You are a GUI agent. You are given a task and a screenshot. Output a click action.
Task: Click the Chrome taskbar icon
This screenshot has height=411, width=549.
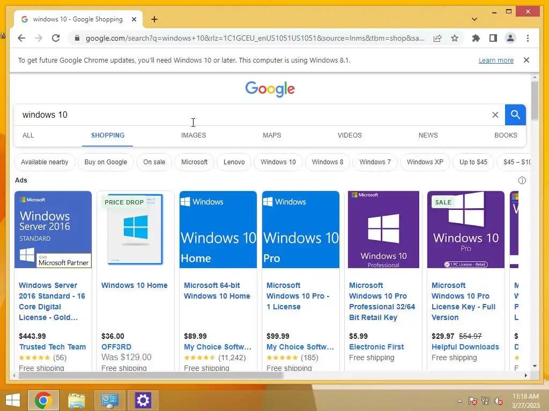tap(43, 400)
